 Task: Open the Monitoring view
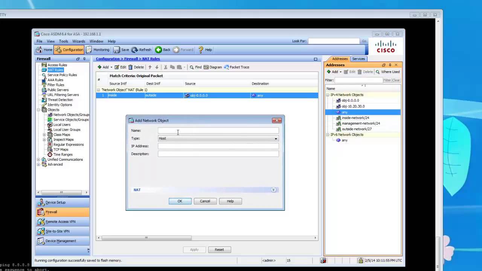(98, 50)
